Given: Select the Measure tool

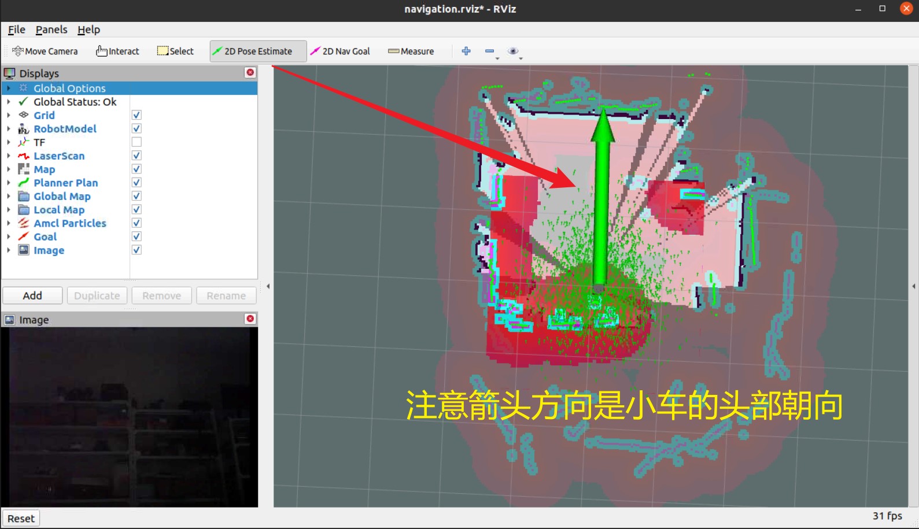Looking at the screenshot, I should tap(411, 51).
